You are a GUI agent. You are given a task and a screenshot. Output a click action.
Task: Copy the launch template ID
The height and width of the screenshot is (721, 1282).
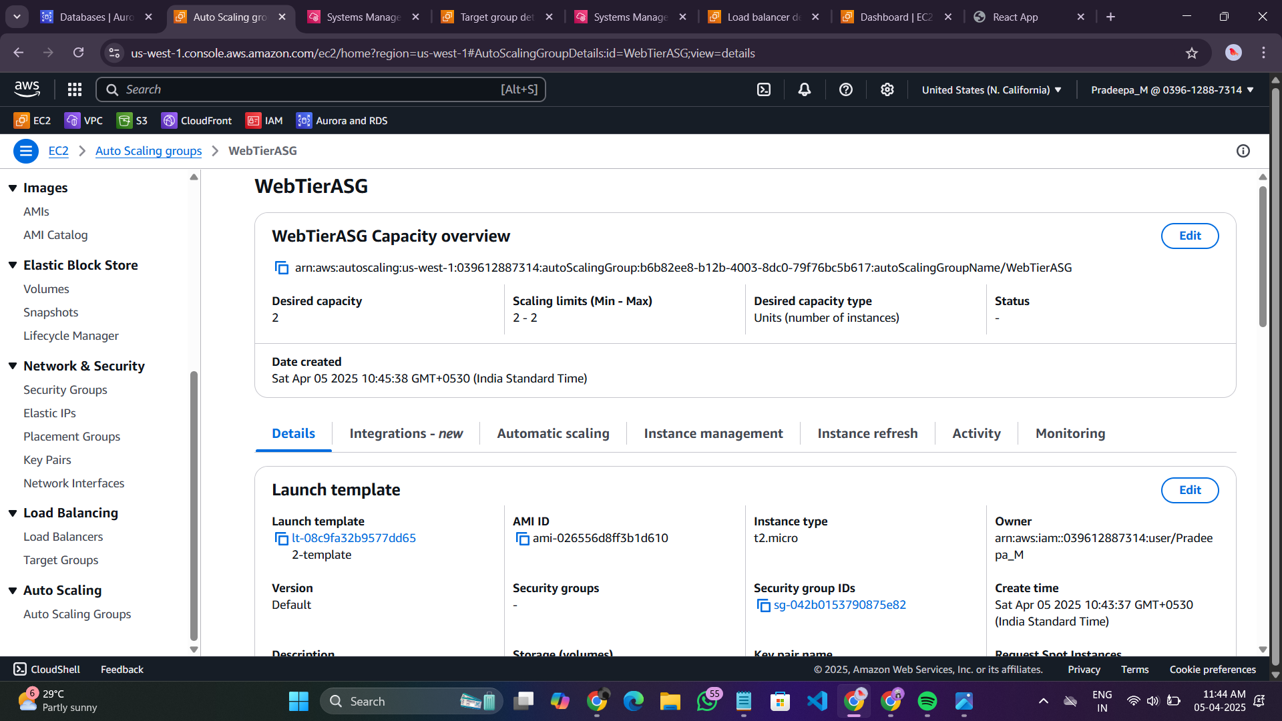click(281, 538)
